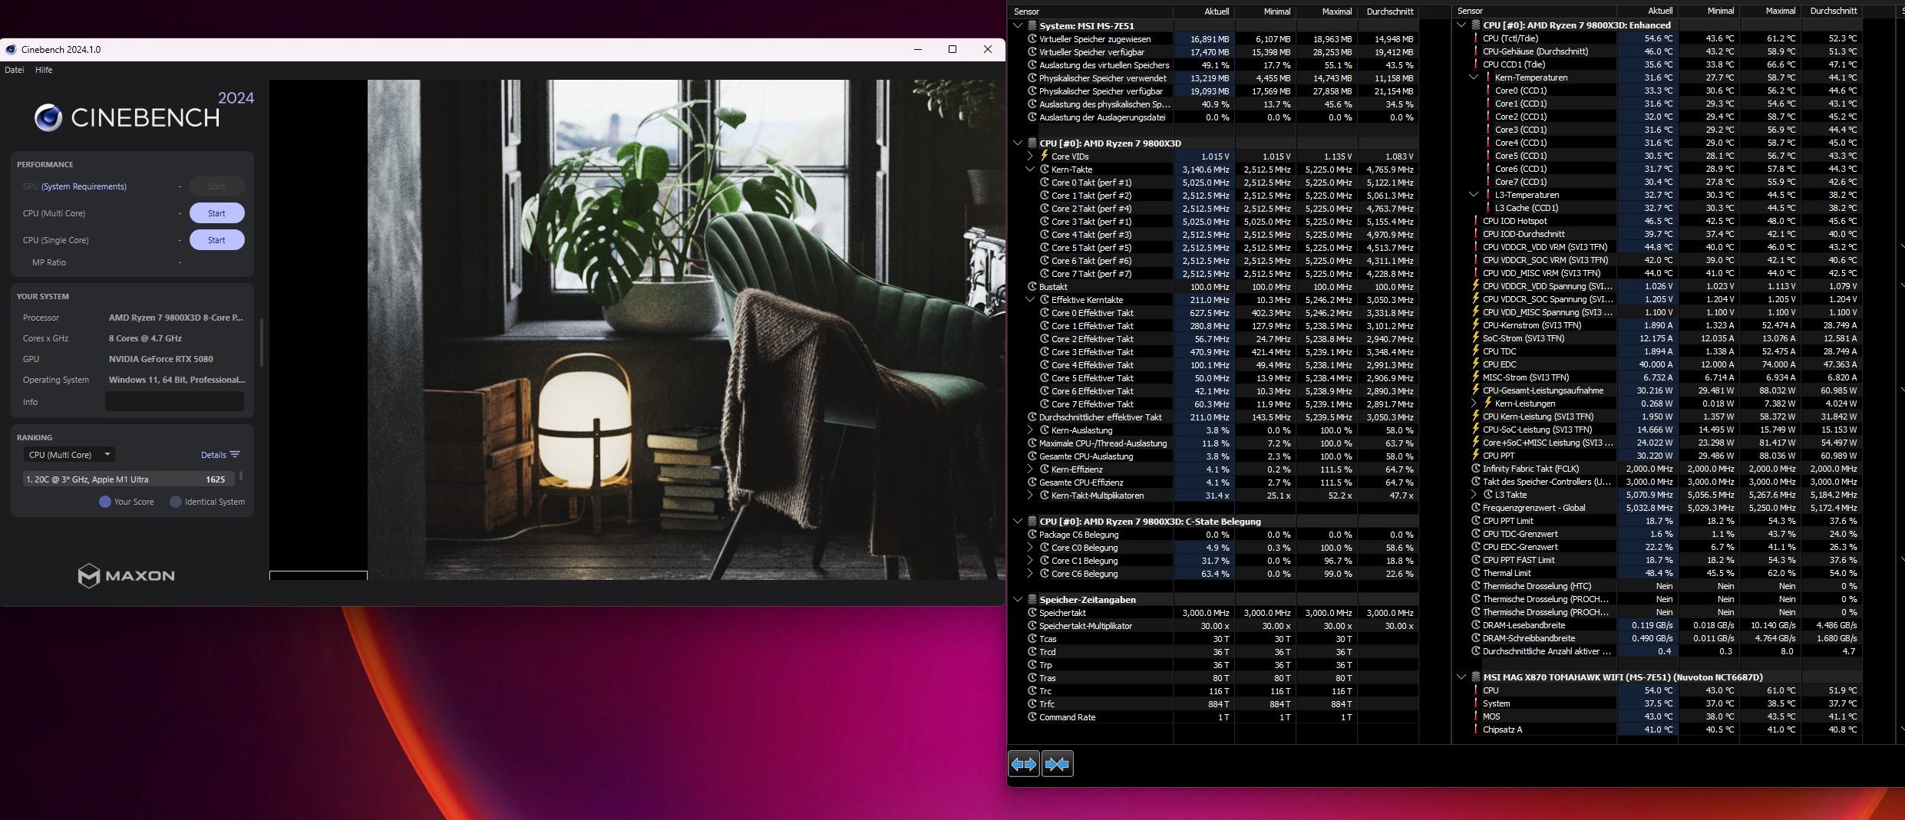The image size is (1905, 820).
Task: Expand the L3 Takte row
Action: [1474, 495]
